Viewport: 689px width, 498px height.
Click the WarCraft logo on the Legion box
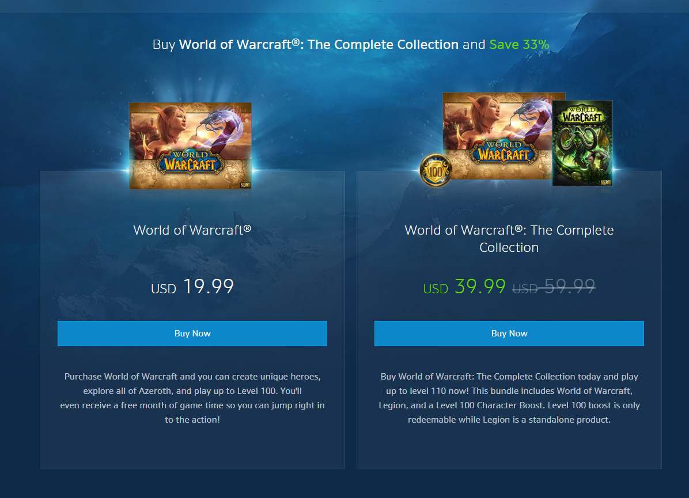[x=582, y=115]
